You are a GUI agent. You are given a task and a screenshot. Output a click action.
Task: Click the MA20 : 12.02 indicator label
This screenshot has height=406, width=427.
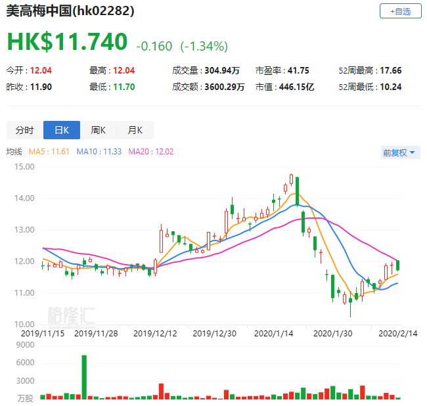151,151
